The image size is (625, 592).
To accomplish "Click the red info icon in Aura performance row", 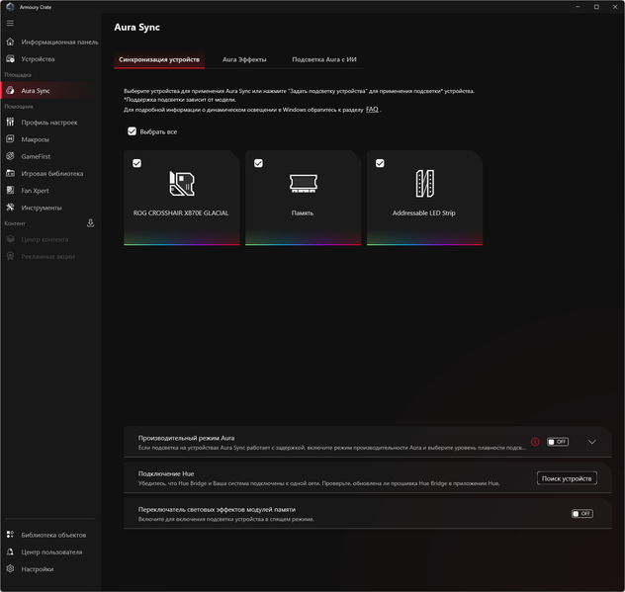I will 535,442.
